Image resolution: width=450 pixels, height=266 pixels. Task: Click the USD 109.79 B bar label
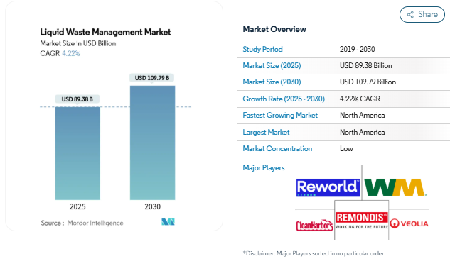click(x=152, y=78)
